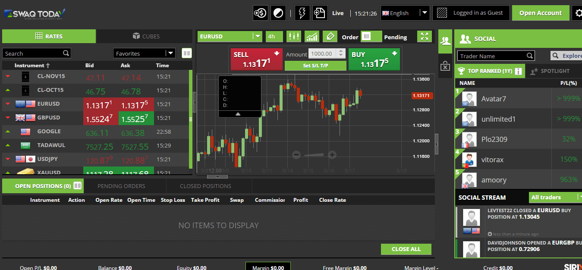Switch to the CUBES tab
The image size is (582, 270).
pos(145,36)
